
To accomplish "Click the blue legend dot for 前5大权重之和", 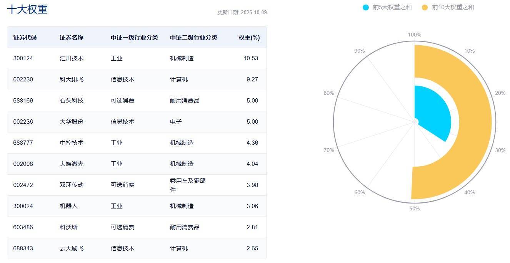I will tap(366, 7).
